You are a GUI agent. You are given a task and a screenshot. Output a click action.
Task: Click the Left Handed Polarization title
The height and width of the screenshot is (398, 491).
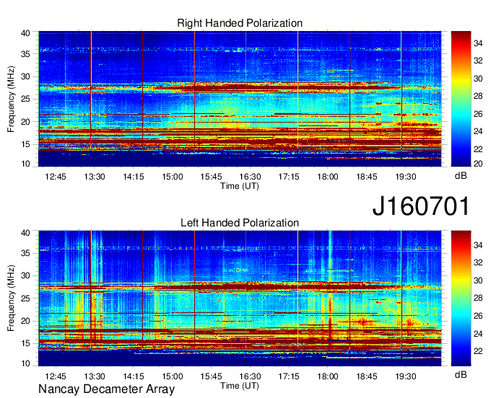coord(240,223)
